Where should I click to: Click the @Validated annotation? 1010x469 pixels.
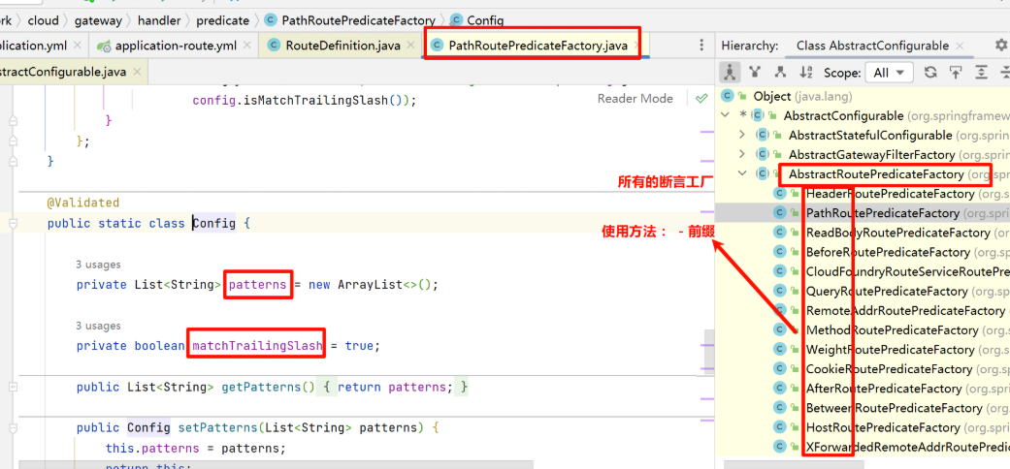click(83, 203)
